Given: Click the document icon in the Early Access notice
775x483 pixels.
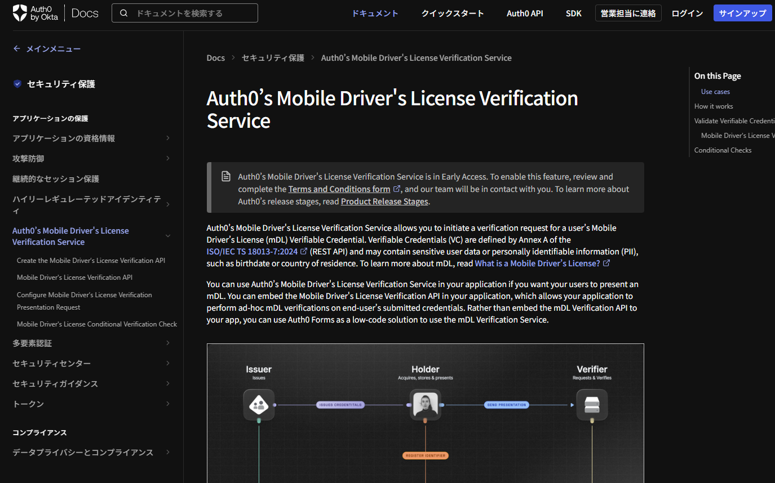Looking at the screenshot, I should tap(226, 176).
